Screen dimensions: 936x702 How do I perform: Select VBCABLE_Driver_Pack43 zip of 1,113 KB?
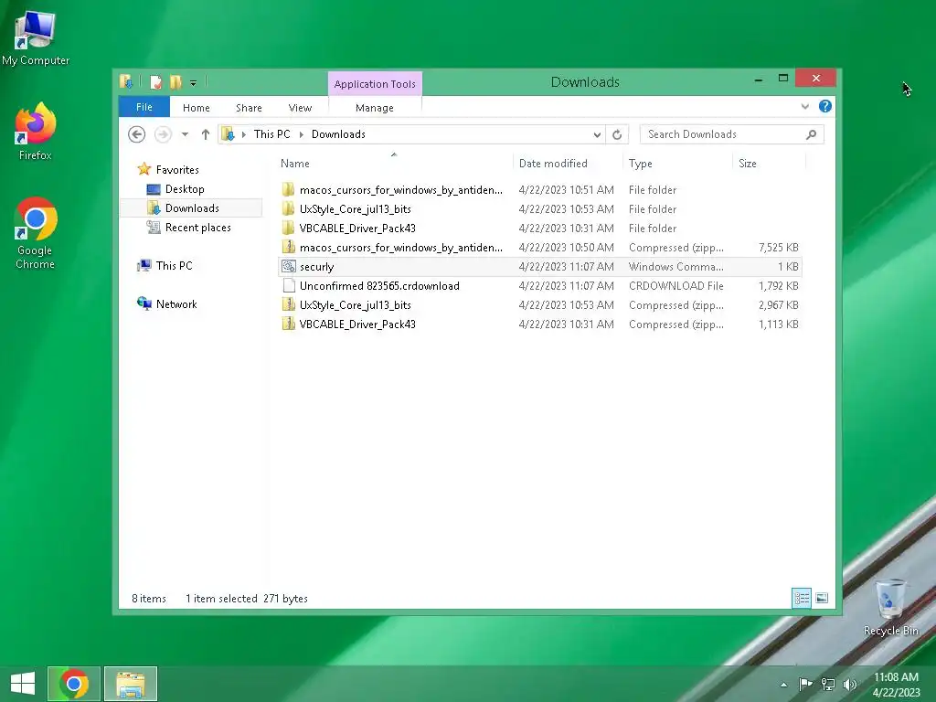click(539, 324)
